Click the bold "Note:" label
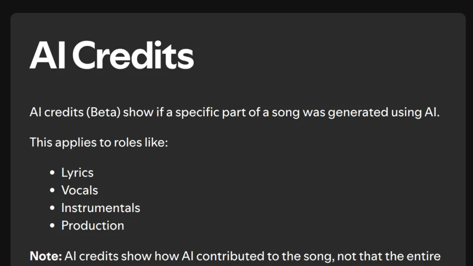Screen dimensions: 473x266 click(46, 256)
